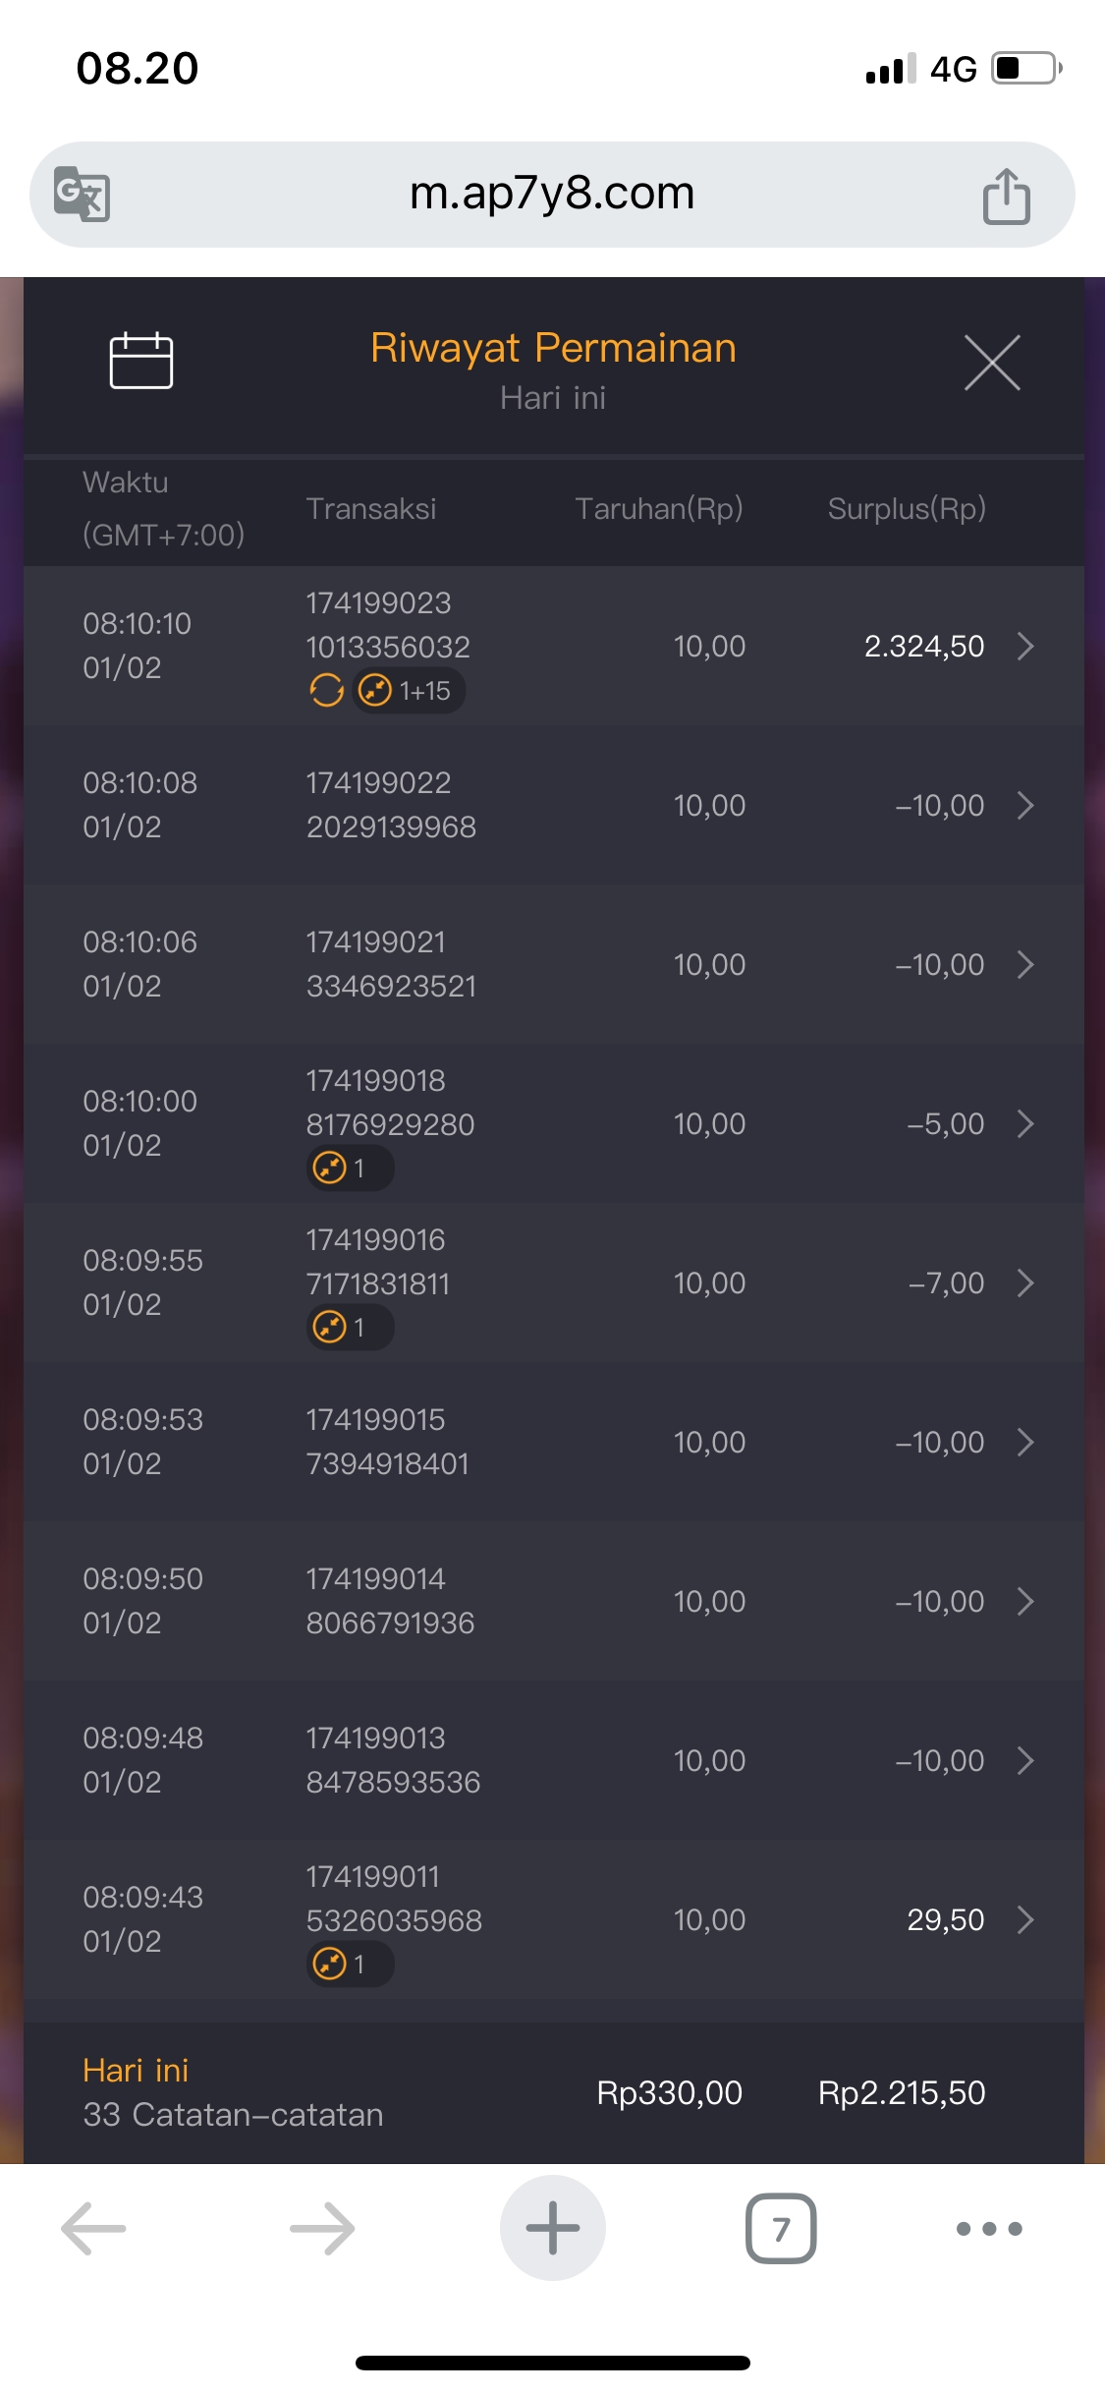Open the calendar date picker icon

[140, 362]
